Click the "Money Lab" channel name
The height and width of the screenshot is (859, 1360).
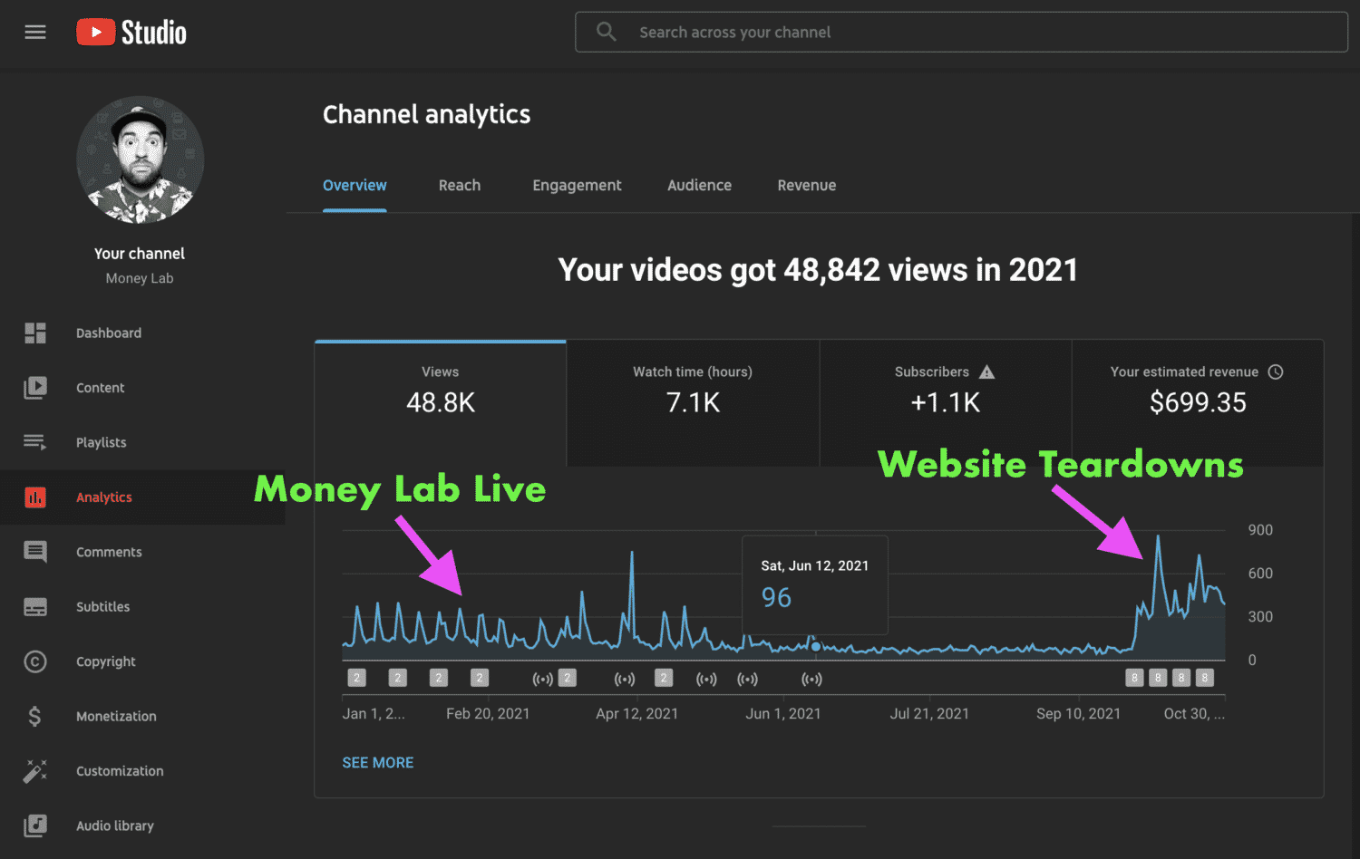click(140, 278)
